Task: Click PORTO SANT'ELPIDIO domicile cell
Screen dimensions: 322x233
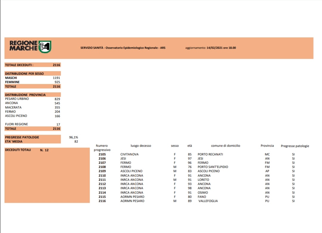Action: coord(213,167)
